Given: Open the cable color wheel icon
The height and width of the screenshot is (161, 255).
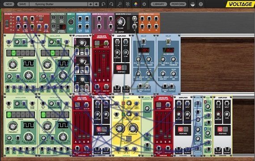Looking at the screenshot, I should coord(136,4).
